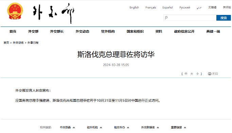This screenshot has width=232, height=133.
Task: Go to 首页 in the breadcrumb
Action: (6, 43)
